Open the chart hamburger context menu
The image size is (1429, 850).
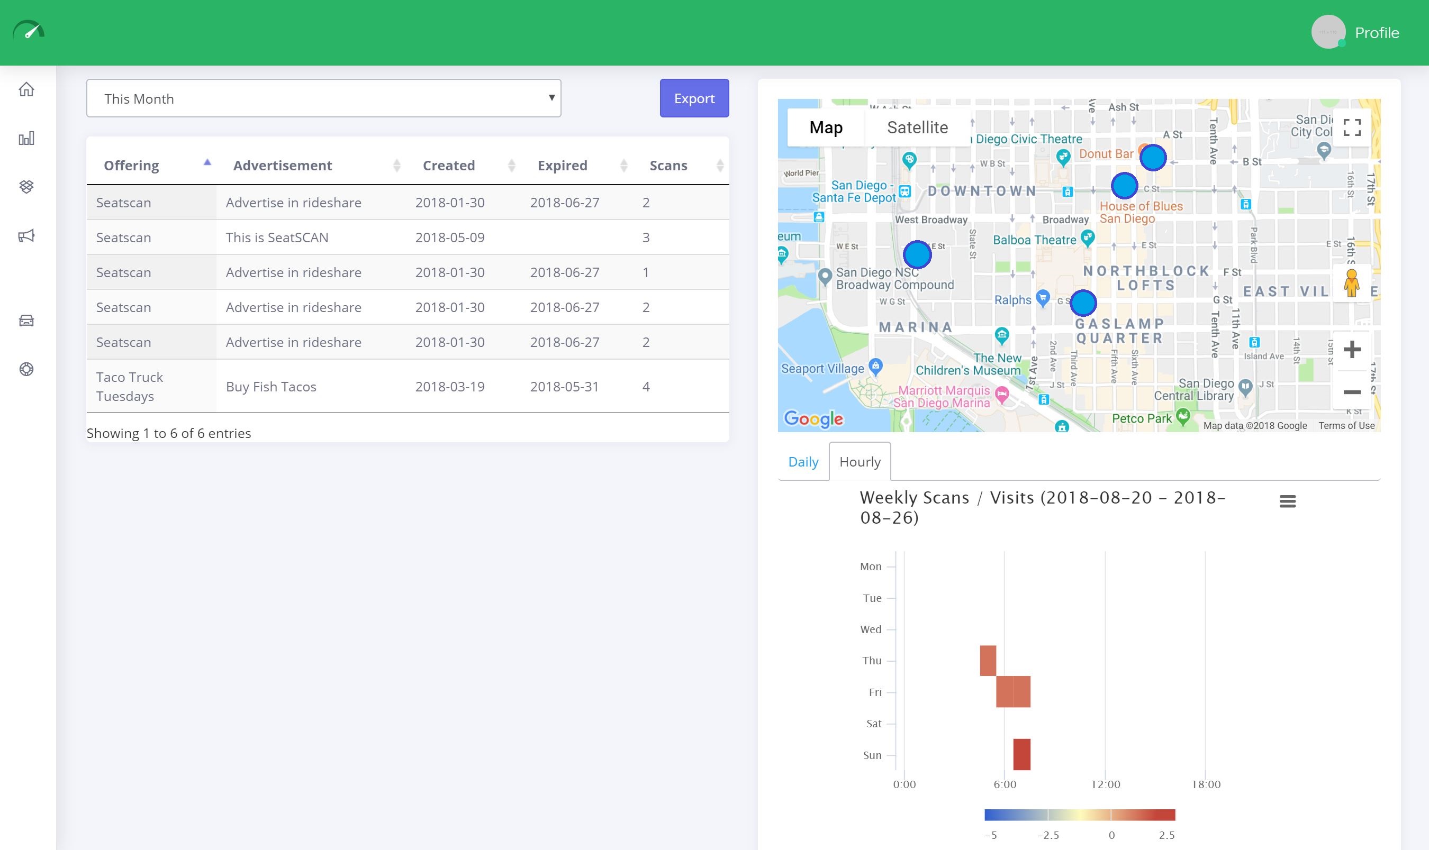1288,501
